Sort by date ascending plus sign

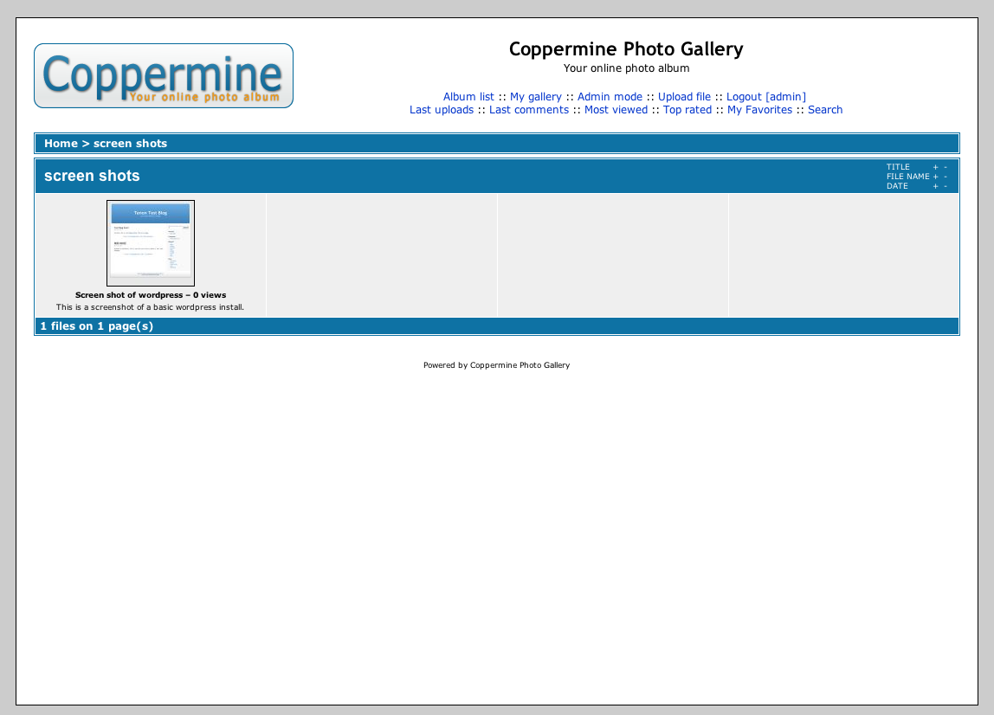coord(935,186)
